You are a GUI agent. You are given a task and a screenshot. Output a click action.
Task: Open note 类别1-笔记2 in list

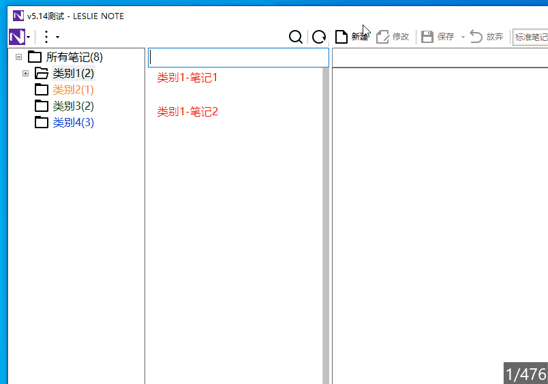click(187, 112)
